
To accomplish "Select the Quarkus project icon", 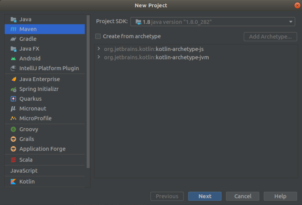I will (13, 99).
